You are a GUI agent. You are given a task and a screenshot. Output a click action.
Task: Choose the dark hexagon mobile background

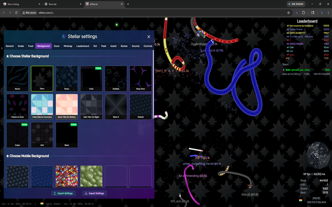point(17,176)
